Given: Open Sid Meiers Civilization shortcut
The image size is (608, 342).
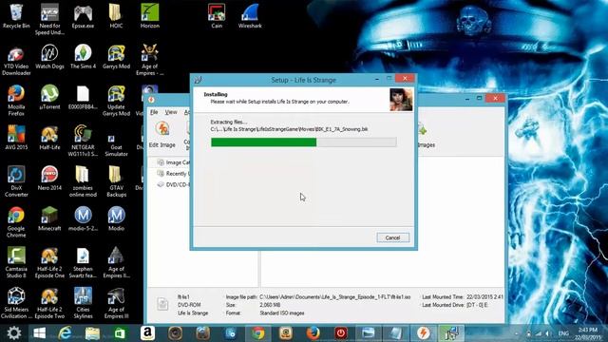Looking at the screenshot, I should 16,303.
